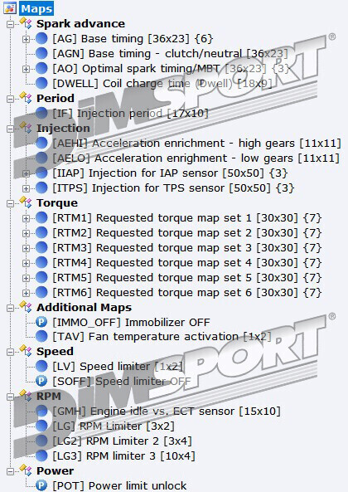
Task: Click blue map icon of [RTM6]
Action: (x=41, y=292)
